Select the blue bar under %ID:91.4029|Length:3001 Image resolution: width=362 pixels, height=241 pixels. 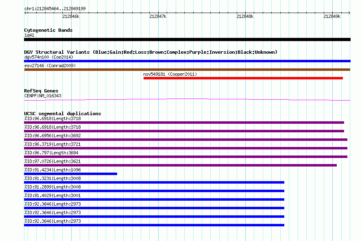(154, 199)
